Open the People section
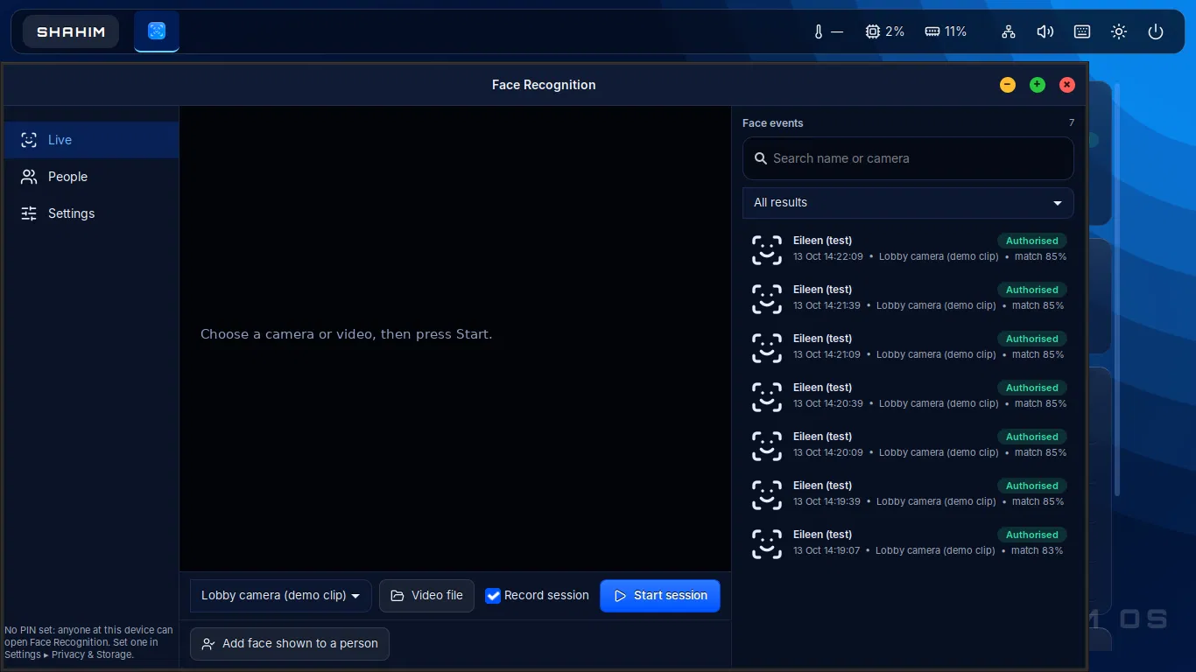The height and width of the screenshot is (672, 1196). [91, 177]
